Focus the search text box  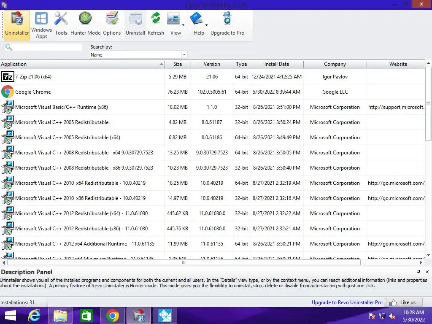pyautogui.click(x=47, y=47)
